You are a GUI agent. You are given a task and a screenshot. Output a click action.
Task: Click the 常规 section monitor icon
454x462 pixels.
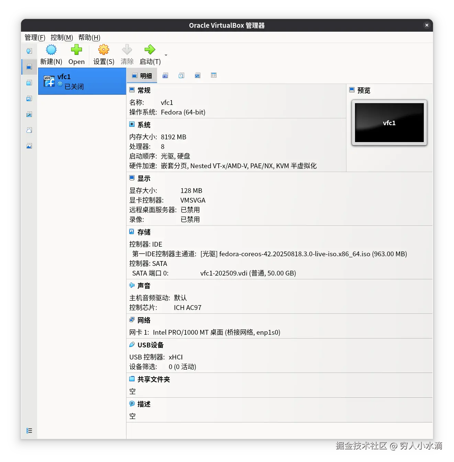(132, 90)
